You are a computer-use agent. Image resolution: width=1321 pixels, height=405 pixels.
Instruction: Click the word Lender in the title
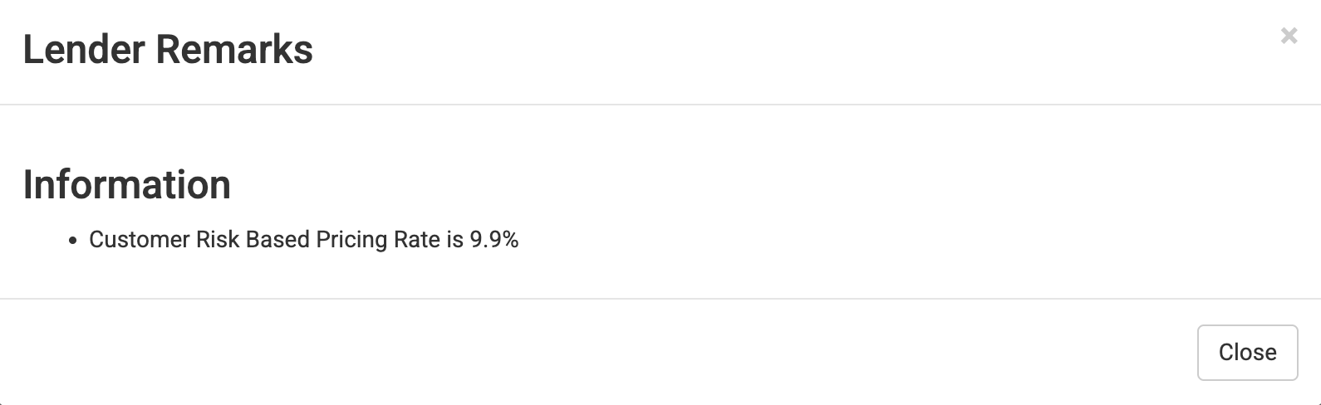(x=84, y=50)
